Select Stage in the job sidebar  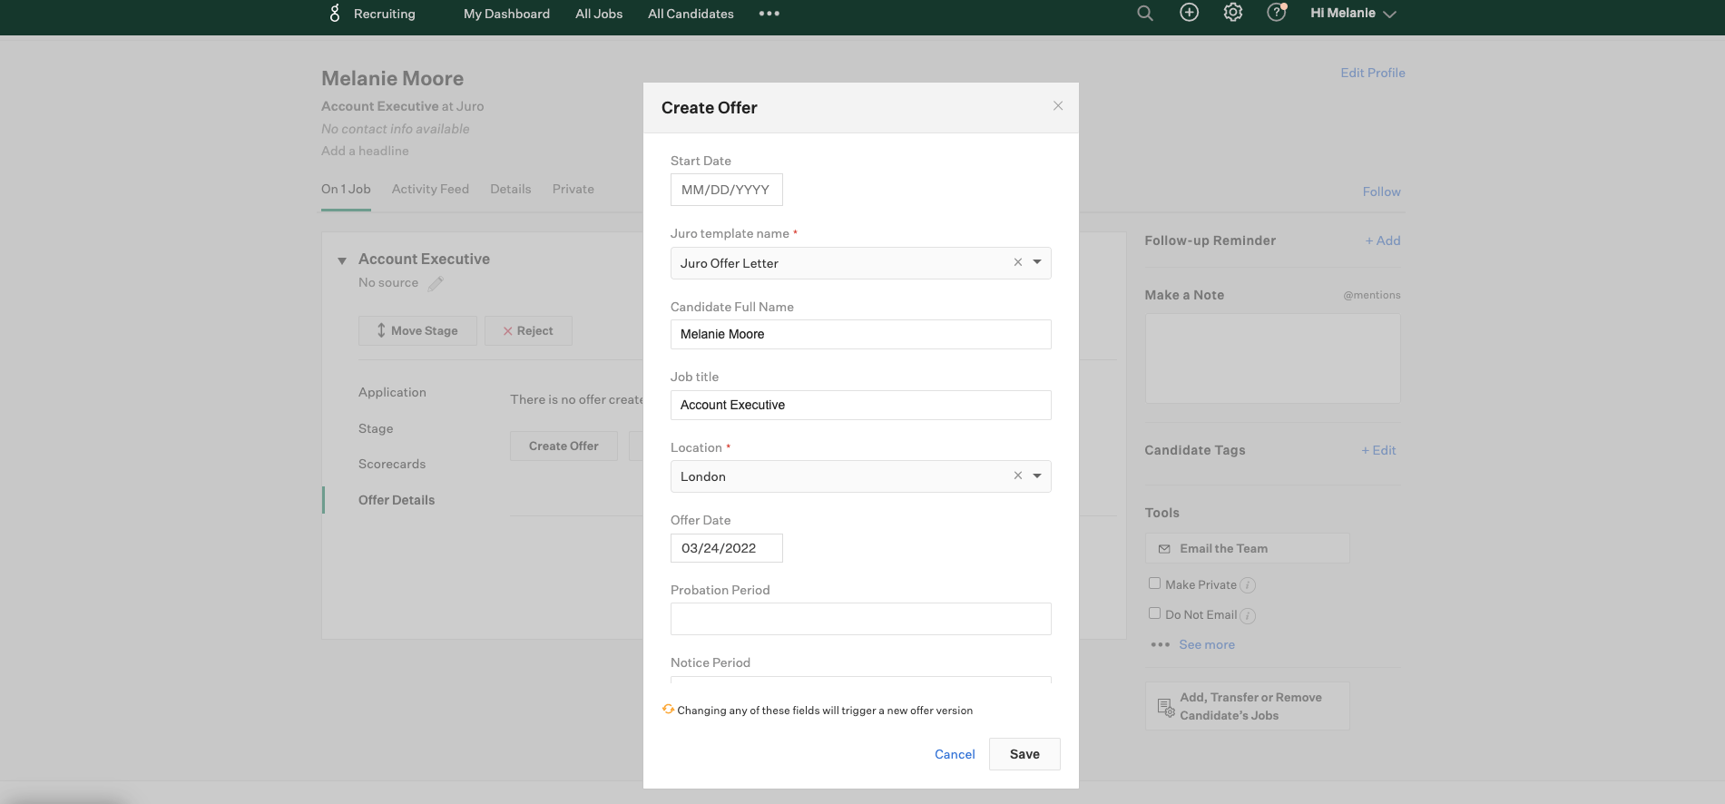(376, 428)
